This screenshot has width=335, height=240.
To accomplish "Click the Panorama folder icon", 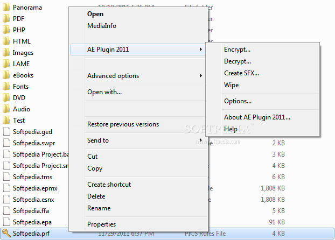I will point(6,7).
